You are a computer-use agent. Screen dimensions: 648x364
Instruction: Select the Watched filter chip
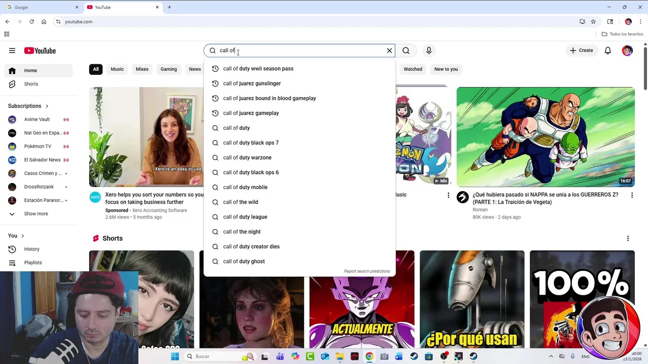[413, 69]
